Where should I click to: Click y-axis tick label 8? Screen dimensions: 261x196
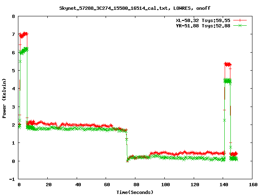pyautogui.click(x=13, y=16)
